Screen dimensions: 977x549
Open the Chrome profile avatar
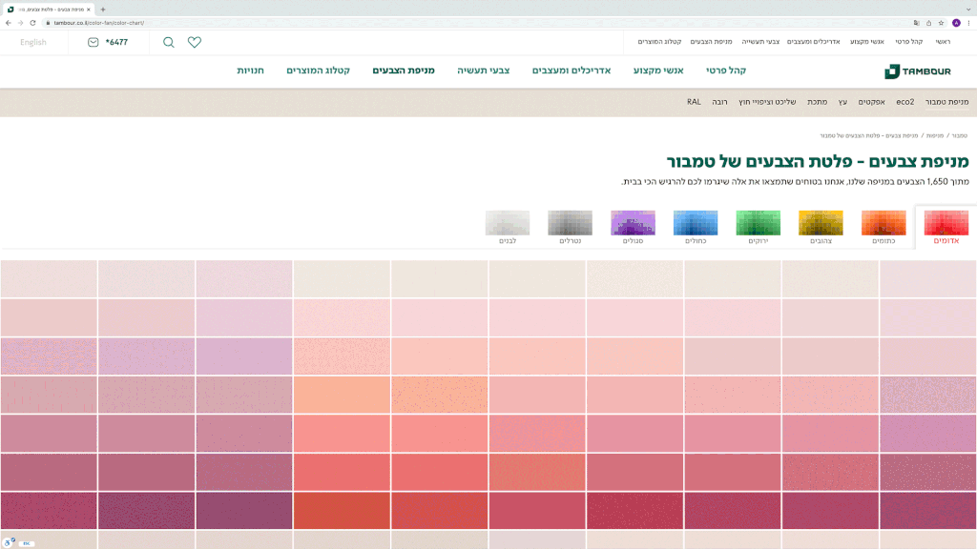click(956, 22)
